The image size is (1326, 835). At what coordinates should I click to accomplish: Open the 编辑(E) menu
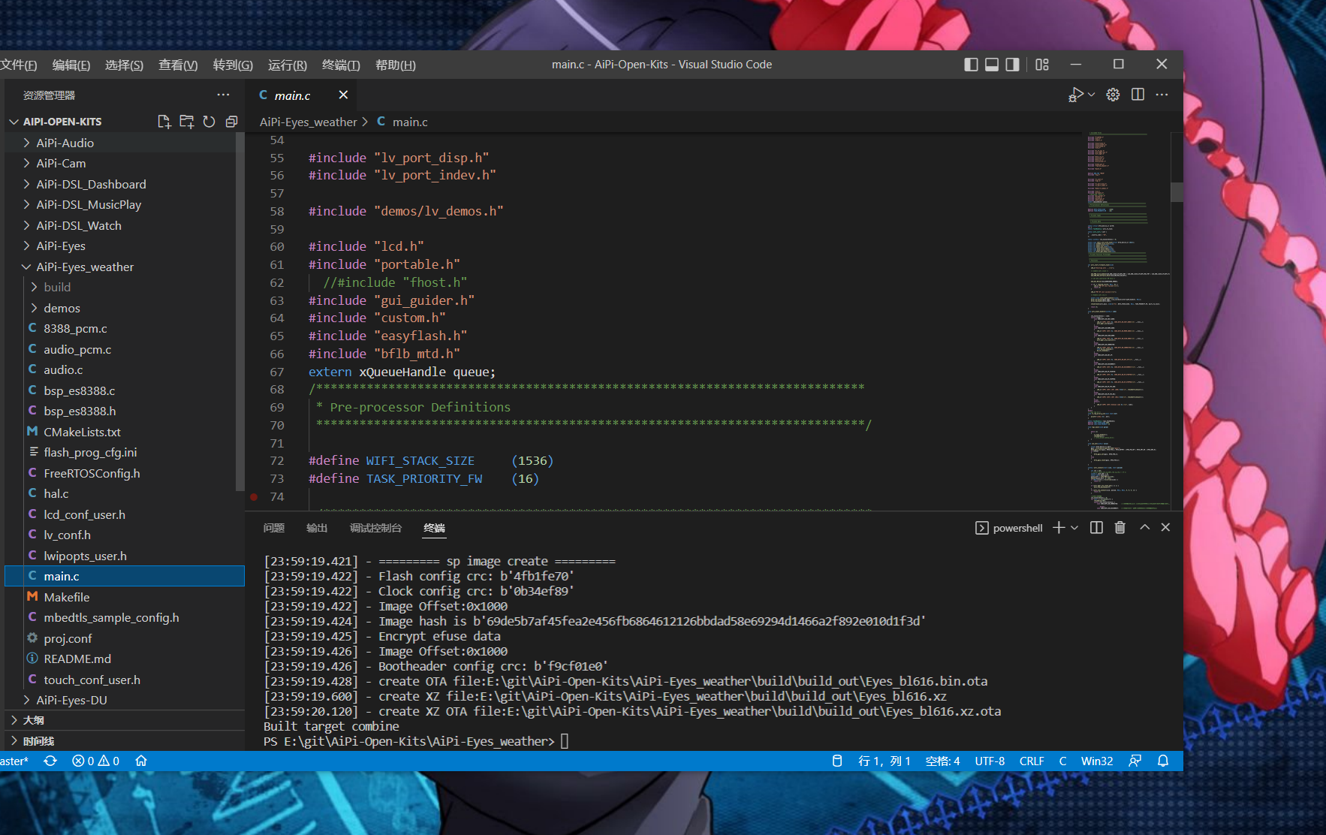71,65
